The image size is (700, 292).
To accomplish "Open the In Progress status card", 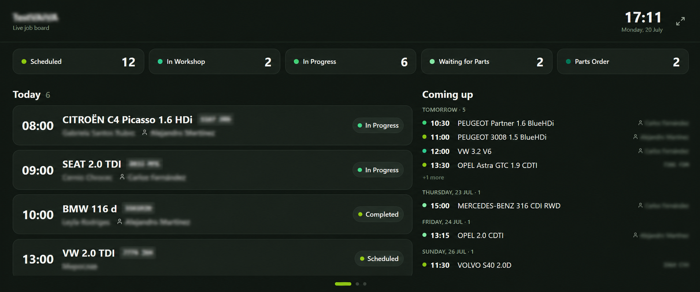I will (351, 62).
